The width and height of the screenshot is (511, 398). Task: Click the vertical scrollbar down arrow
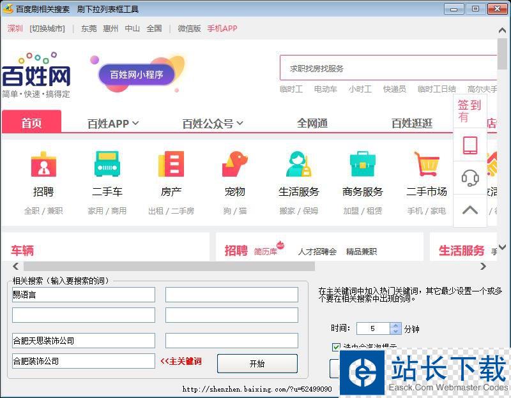[502, 247]
